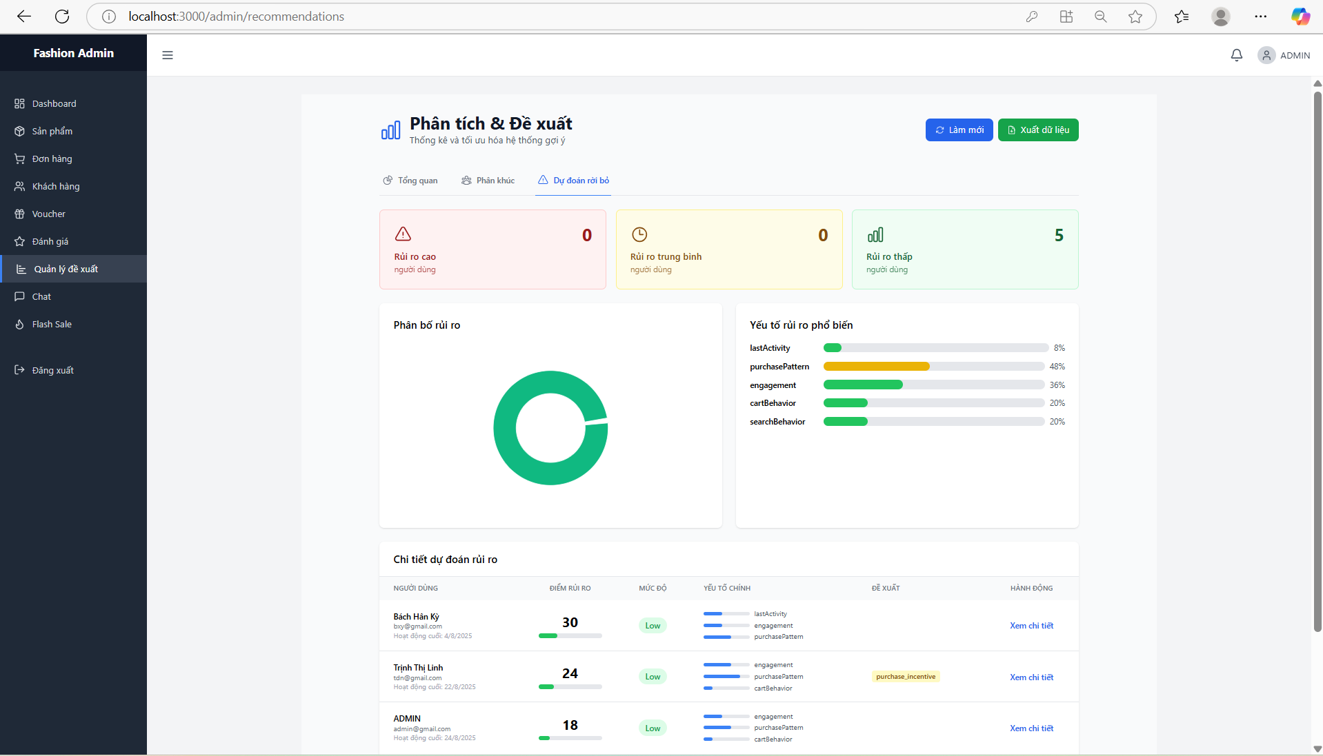Click the zoom magnifier icon in address bar

click(x=1101, y=17)
